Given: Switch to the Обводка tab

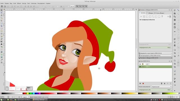Looking at the screenshot, I should [x=150, y=13].
